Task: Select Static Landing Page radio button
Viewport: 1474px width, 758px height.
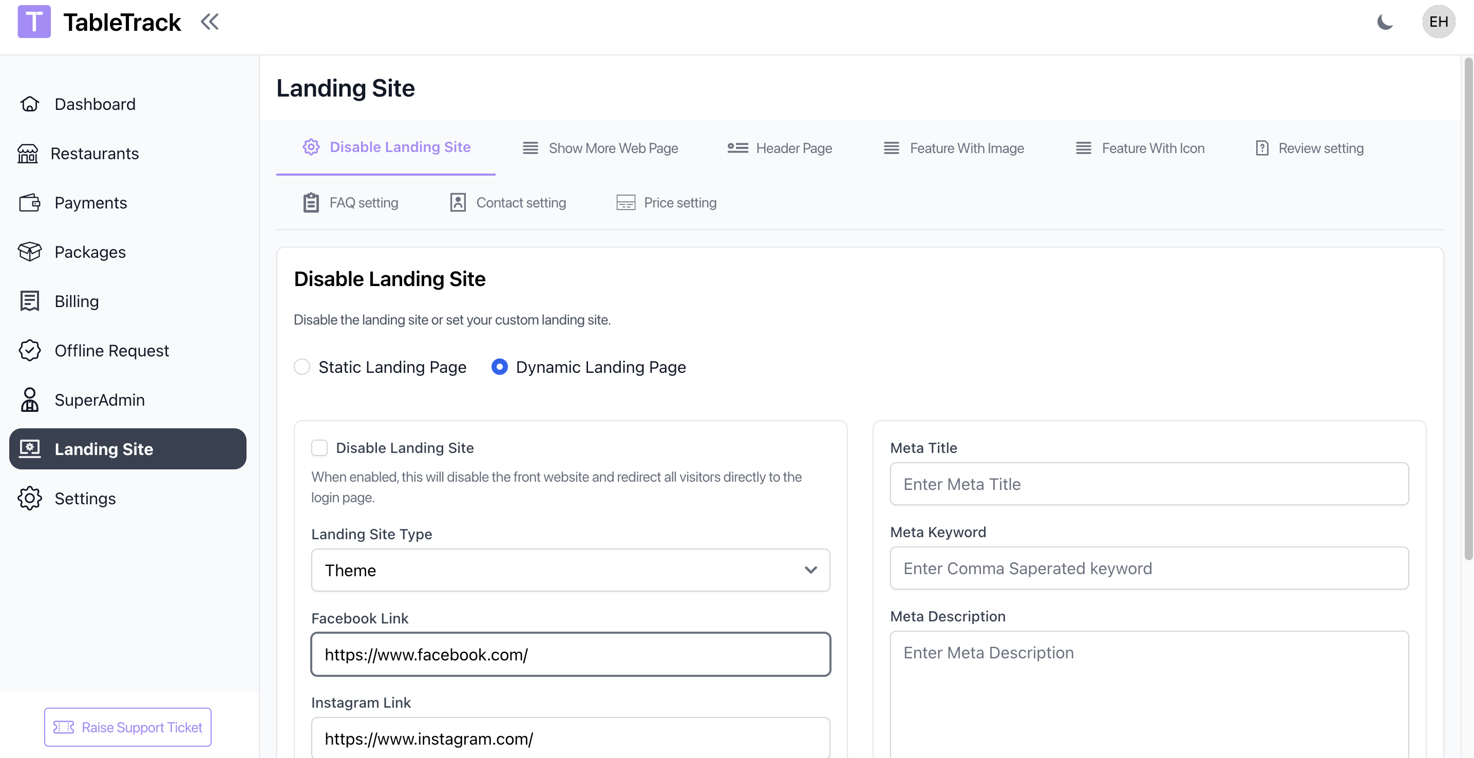Action: 302,367
